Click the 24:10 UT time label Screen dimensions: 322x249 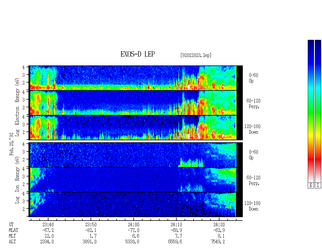click(176, 225)
